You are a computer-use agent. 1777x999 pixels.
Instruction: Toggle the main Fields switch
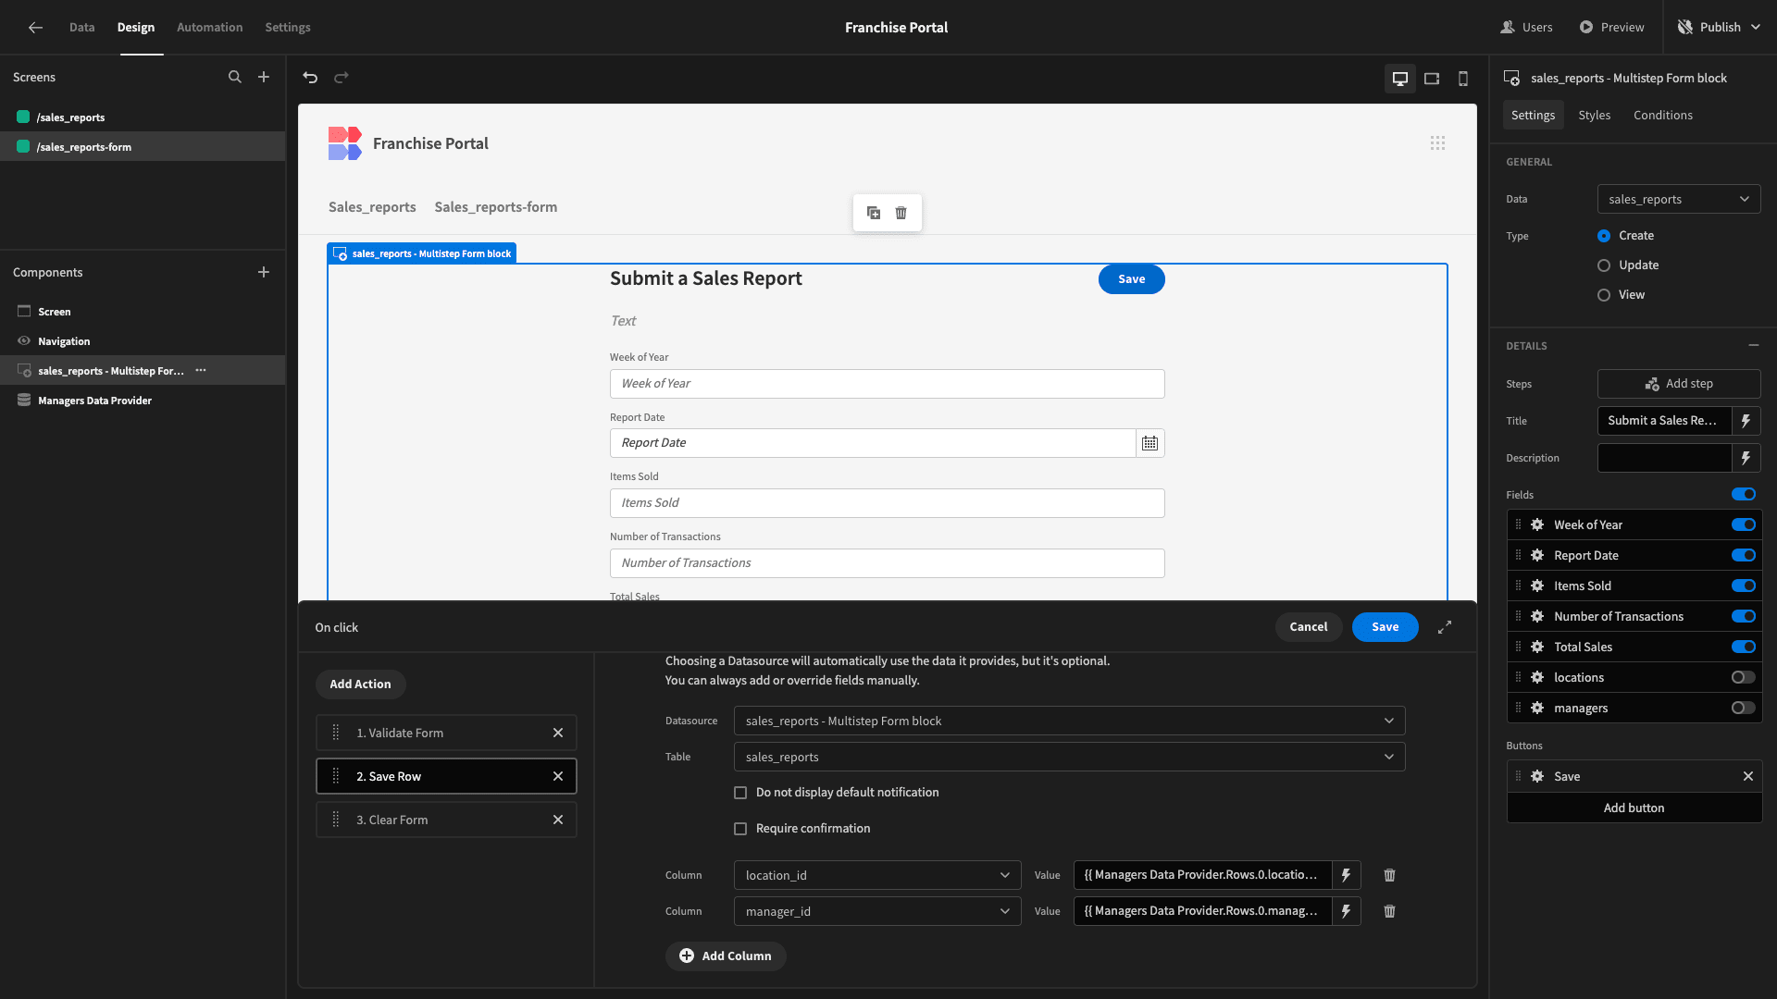point(1744,494)
